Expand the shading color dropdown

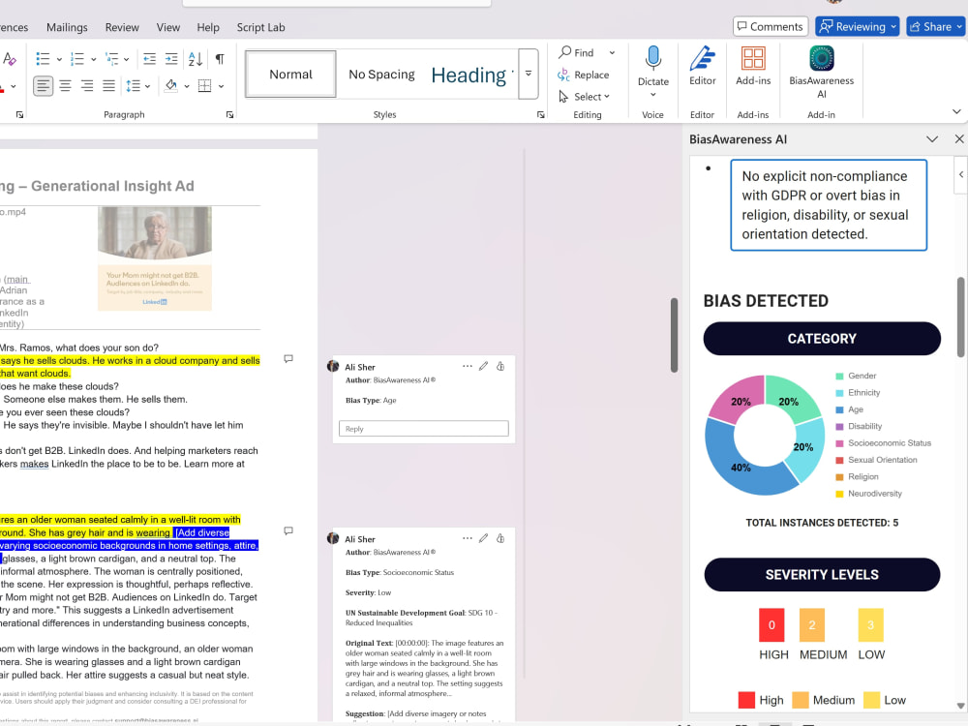click(187, 86)
